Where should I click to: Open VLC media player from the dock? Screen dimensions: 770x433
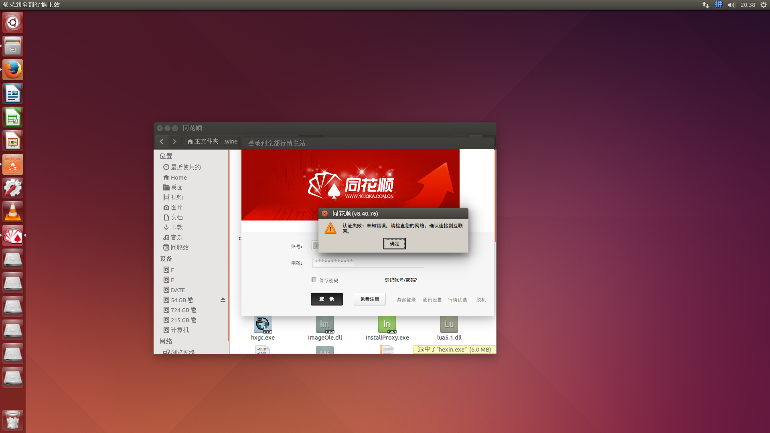tap(12, 211)
